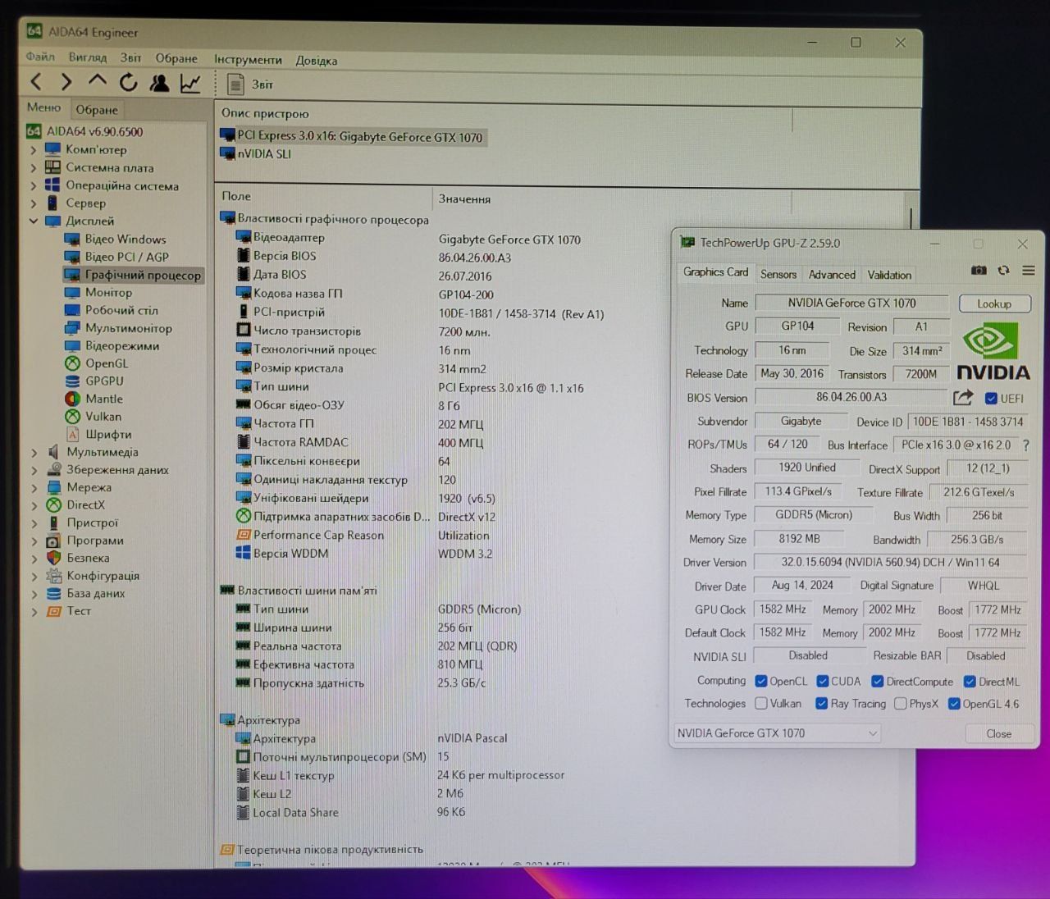
Task: Open the graph/benchmark chart icon in AIDA64 toolbar
Action: (x=190, y=83)
